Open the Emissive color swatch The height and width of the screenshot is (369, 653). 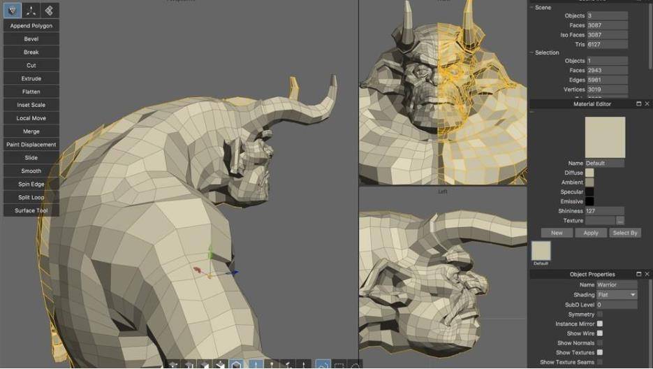(x=589, y=201)
